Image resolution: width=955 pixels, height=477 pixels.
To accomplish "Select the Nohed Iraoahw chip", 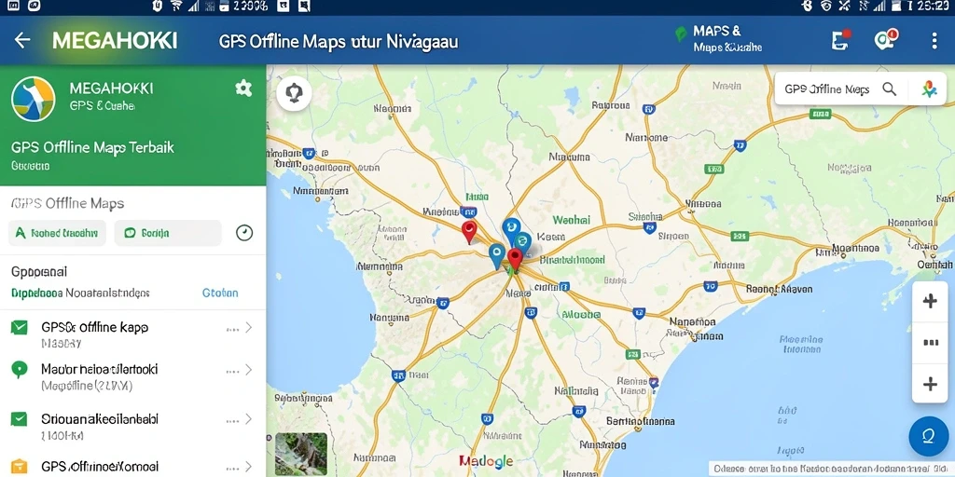I will point(57,233).
